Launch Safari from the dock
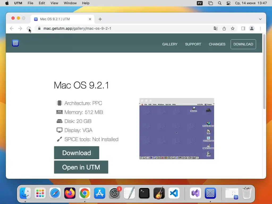 (x=55, y=193)
